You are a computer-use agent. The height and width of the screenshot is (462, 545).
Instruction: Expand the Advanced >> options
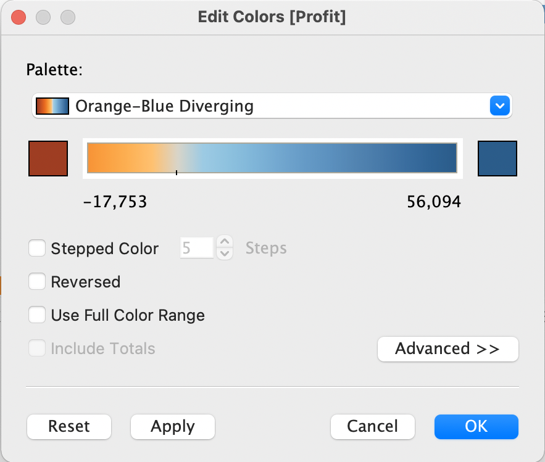(x=447, y=349)
